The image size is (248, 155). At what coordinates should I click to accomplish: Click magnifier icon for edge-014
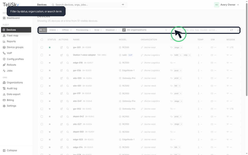point(67,147)
